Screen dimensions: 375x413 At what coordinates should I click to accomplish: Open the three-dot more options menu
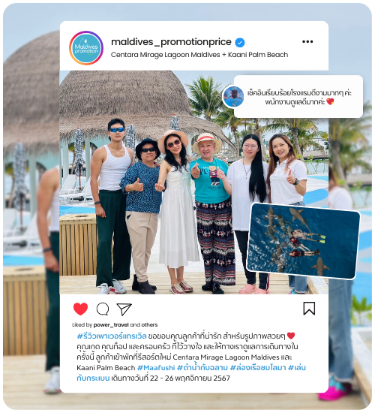(307, 41)
